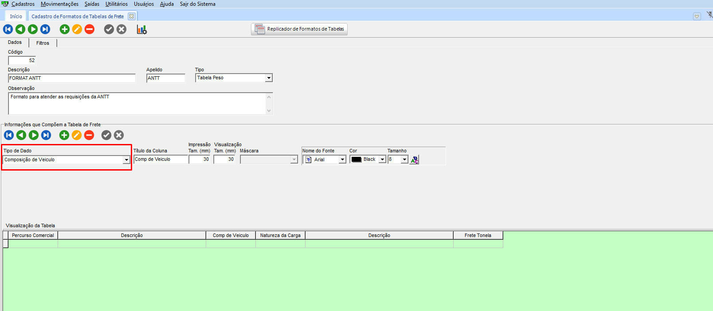The height and width of the screenshot is (311, 713).
Task: Select the Dados tab
Action: [x=15, y=42]
